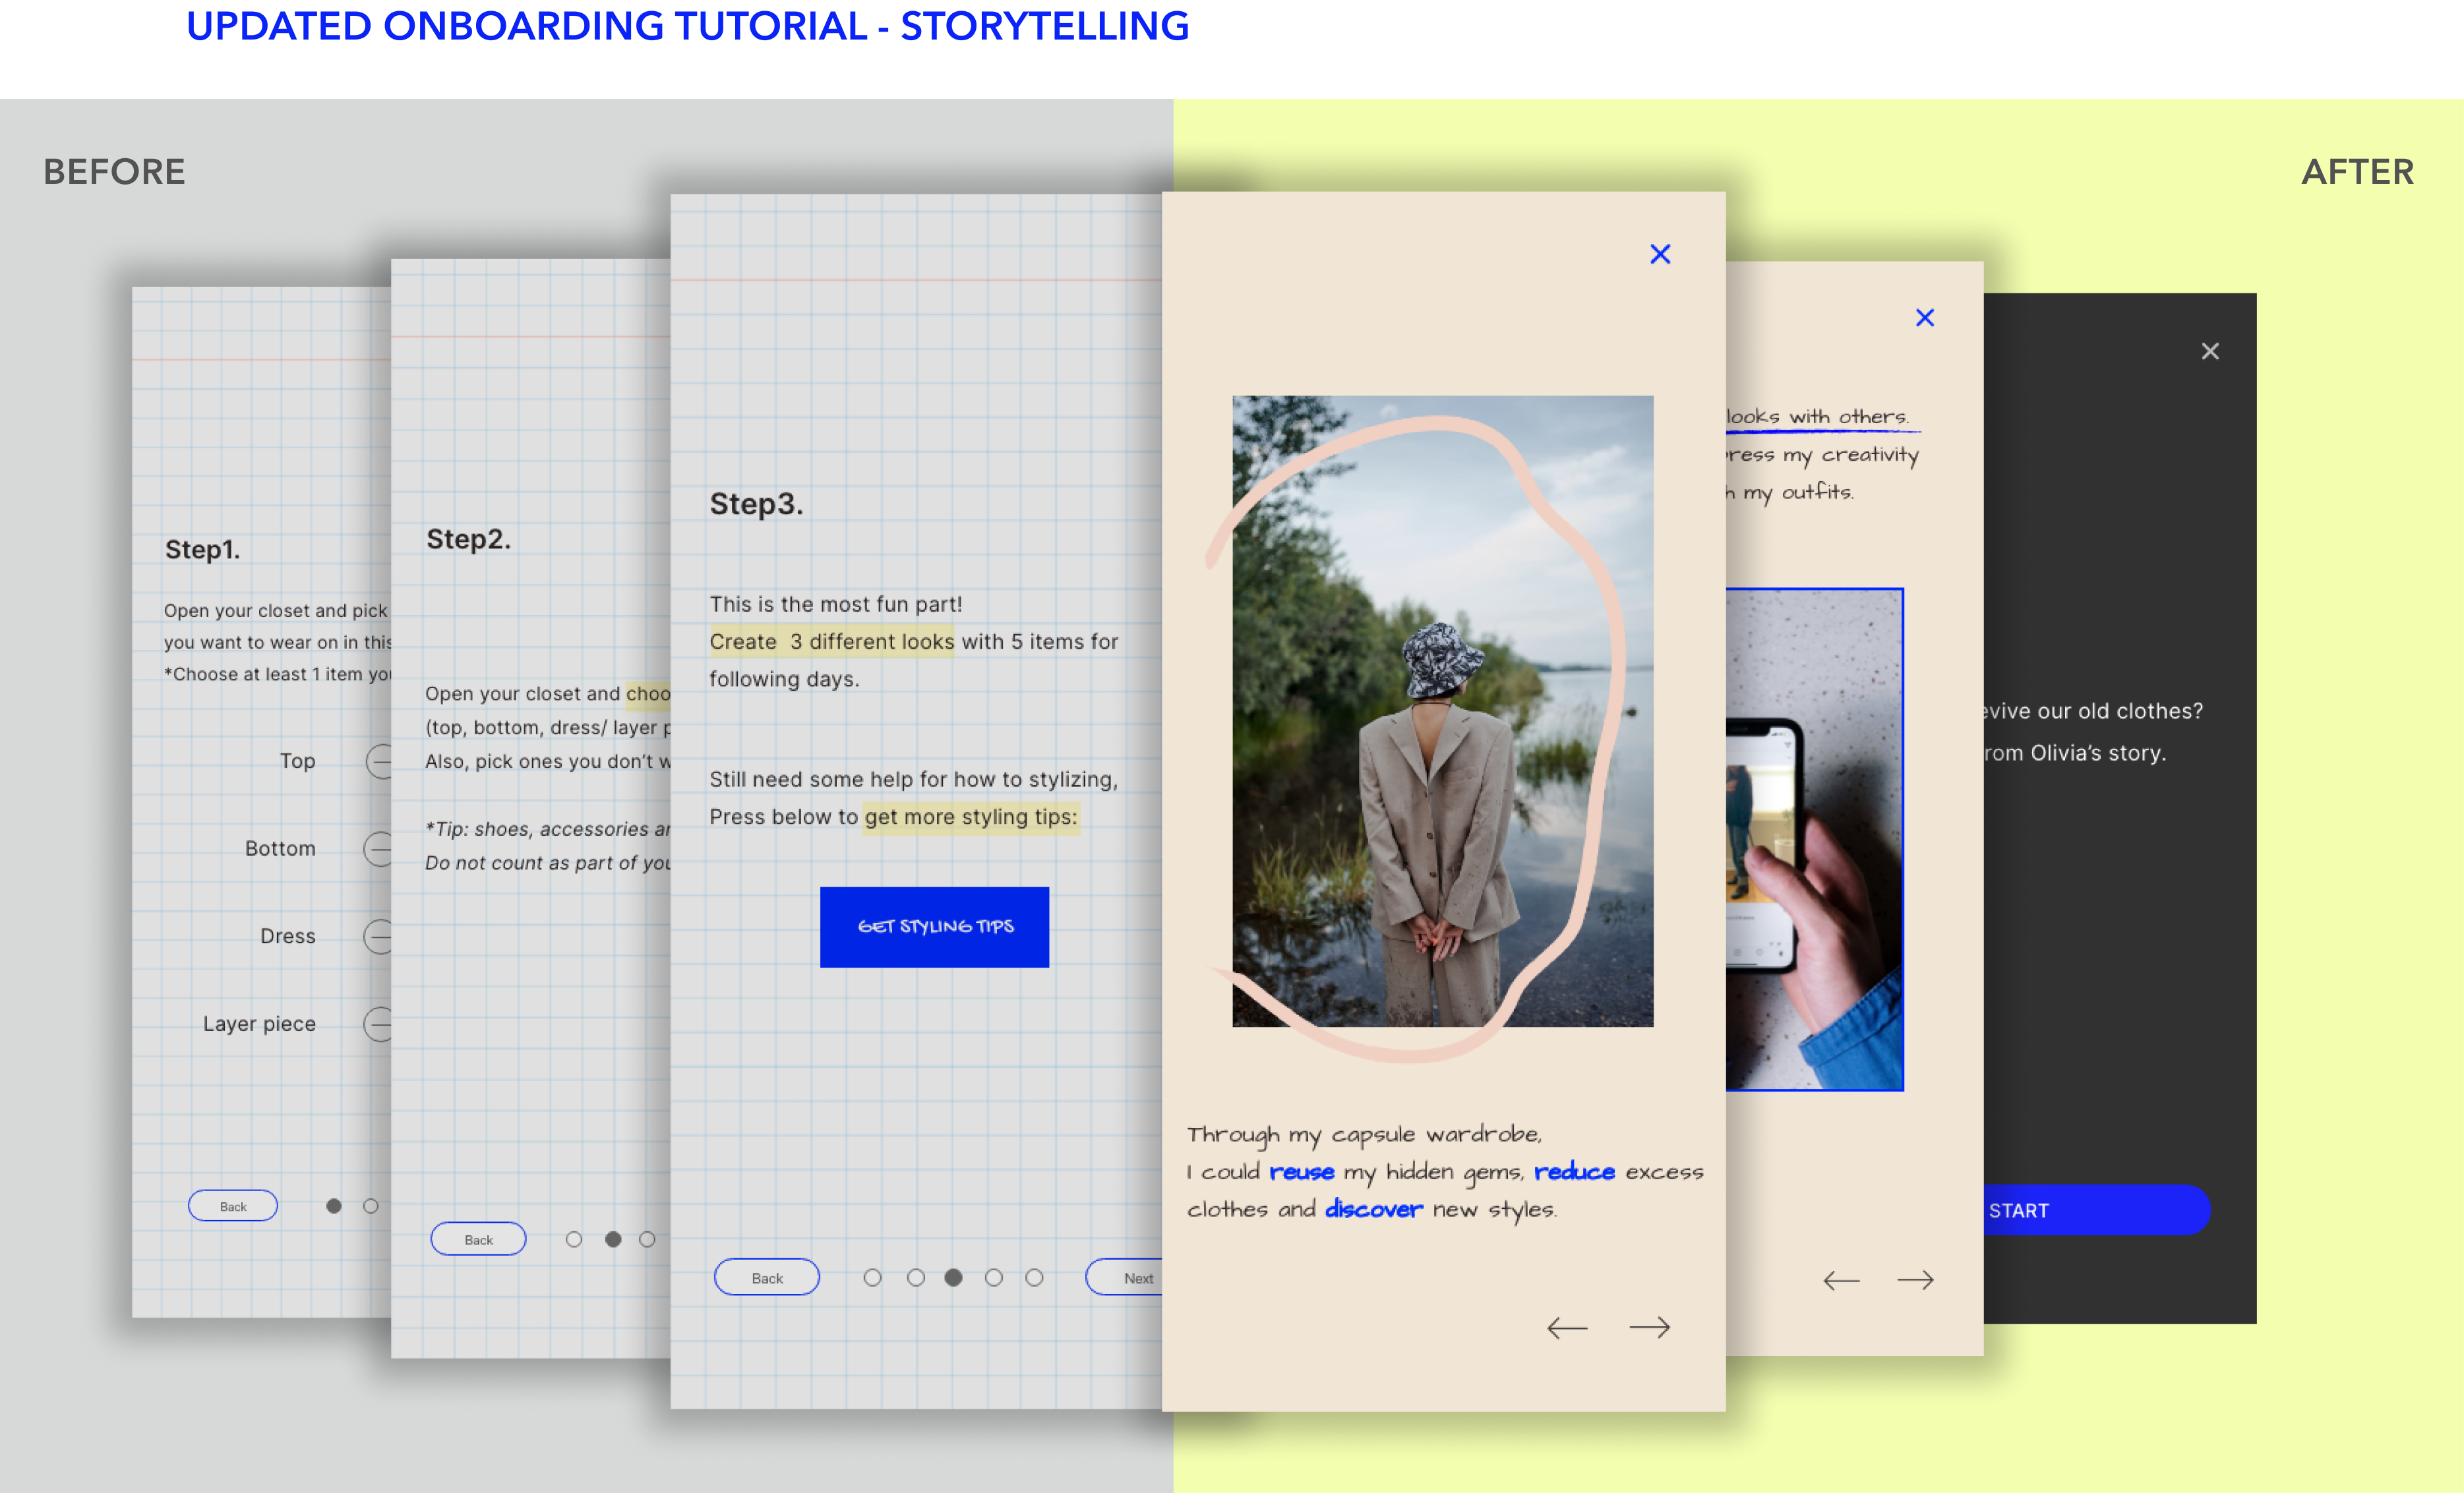Close the middle beige story card
2464x1493 pixels.
[x=1924, y=318]
